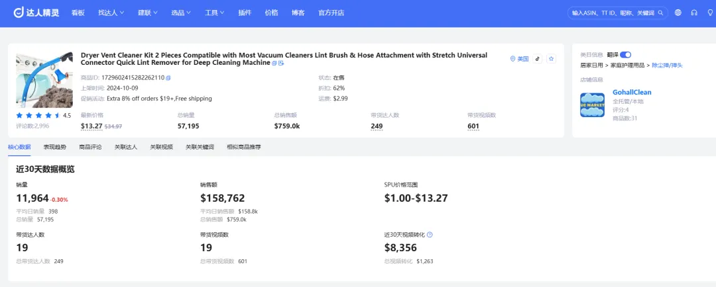Click the globe language icon

678,13
